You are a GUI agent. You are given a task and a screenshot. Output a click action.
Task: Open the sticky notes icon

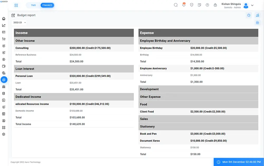pos(200,5)
